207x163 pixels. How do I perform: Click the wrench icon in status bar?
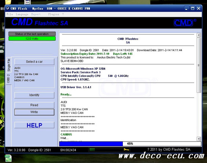[126, 150]
